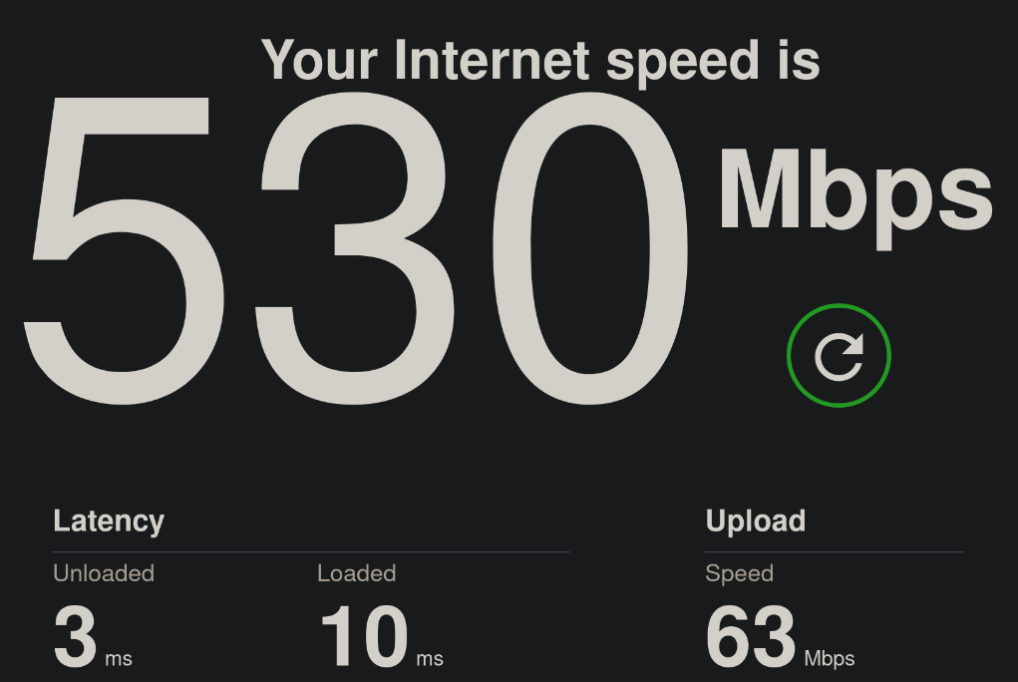Click the Unloaded latency label

[x=104, y=573]
